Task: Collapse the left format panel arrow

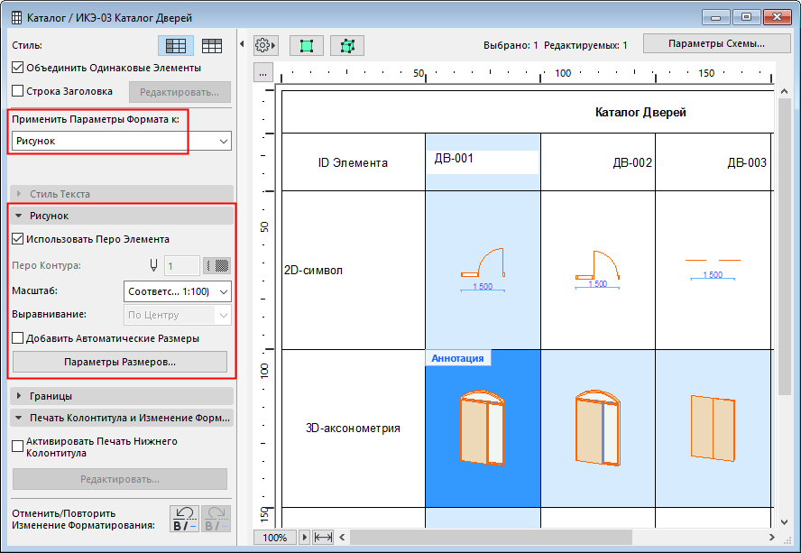Action: coord(242,44)
